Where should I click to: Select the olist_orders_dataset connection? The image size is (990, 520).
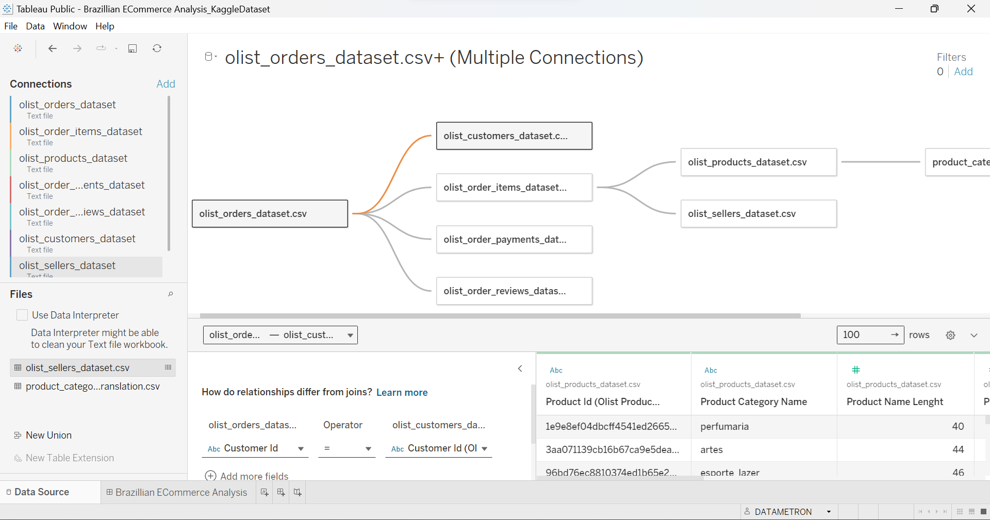(87, 109)
